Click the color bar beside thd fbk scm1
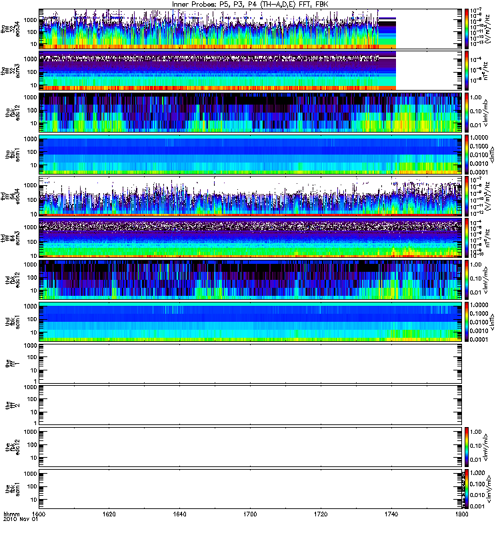This screenshot has height=533, width=500. pyautogui.click(x=467, y=322)
